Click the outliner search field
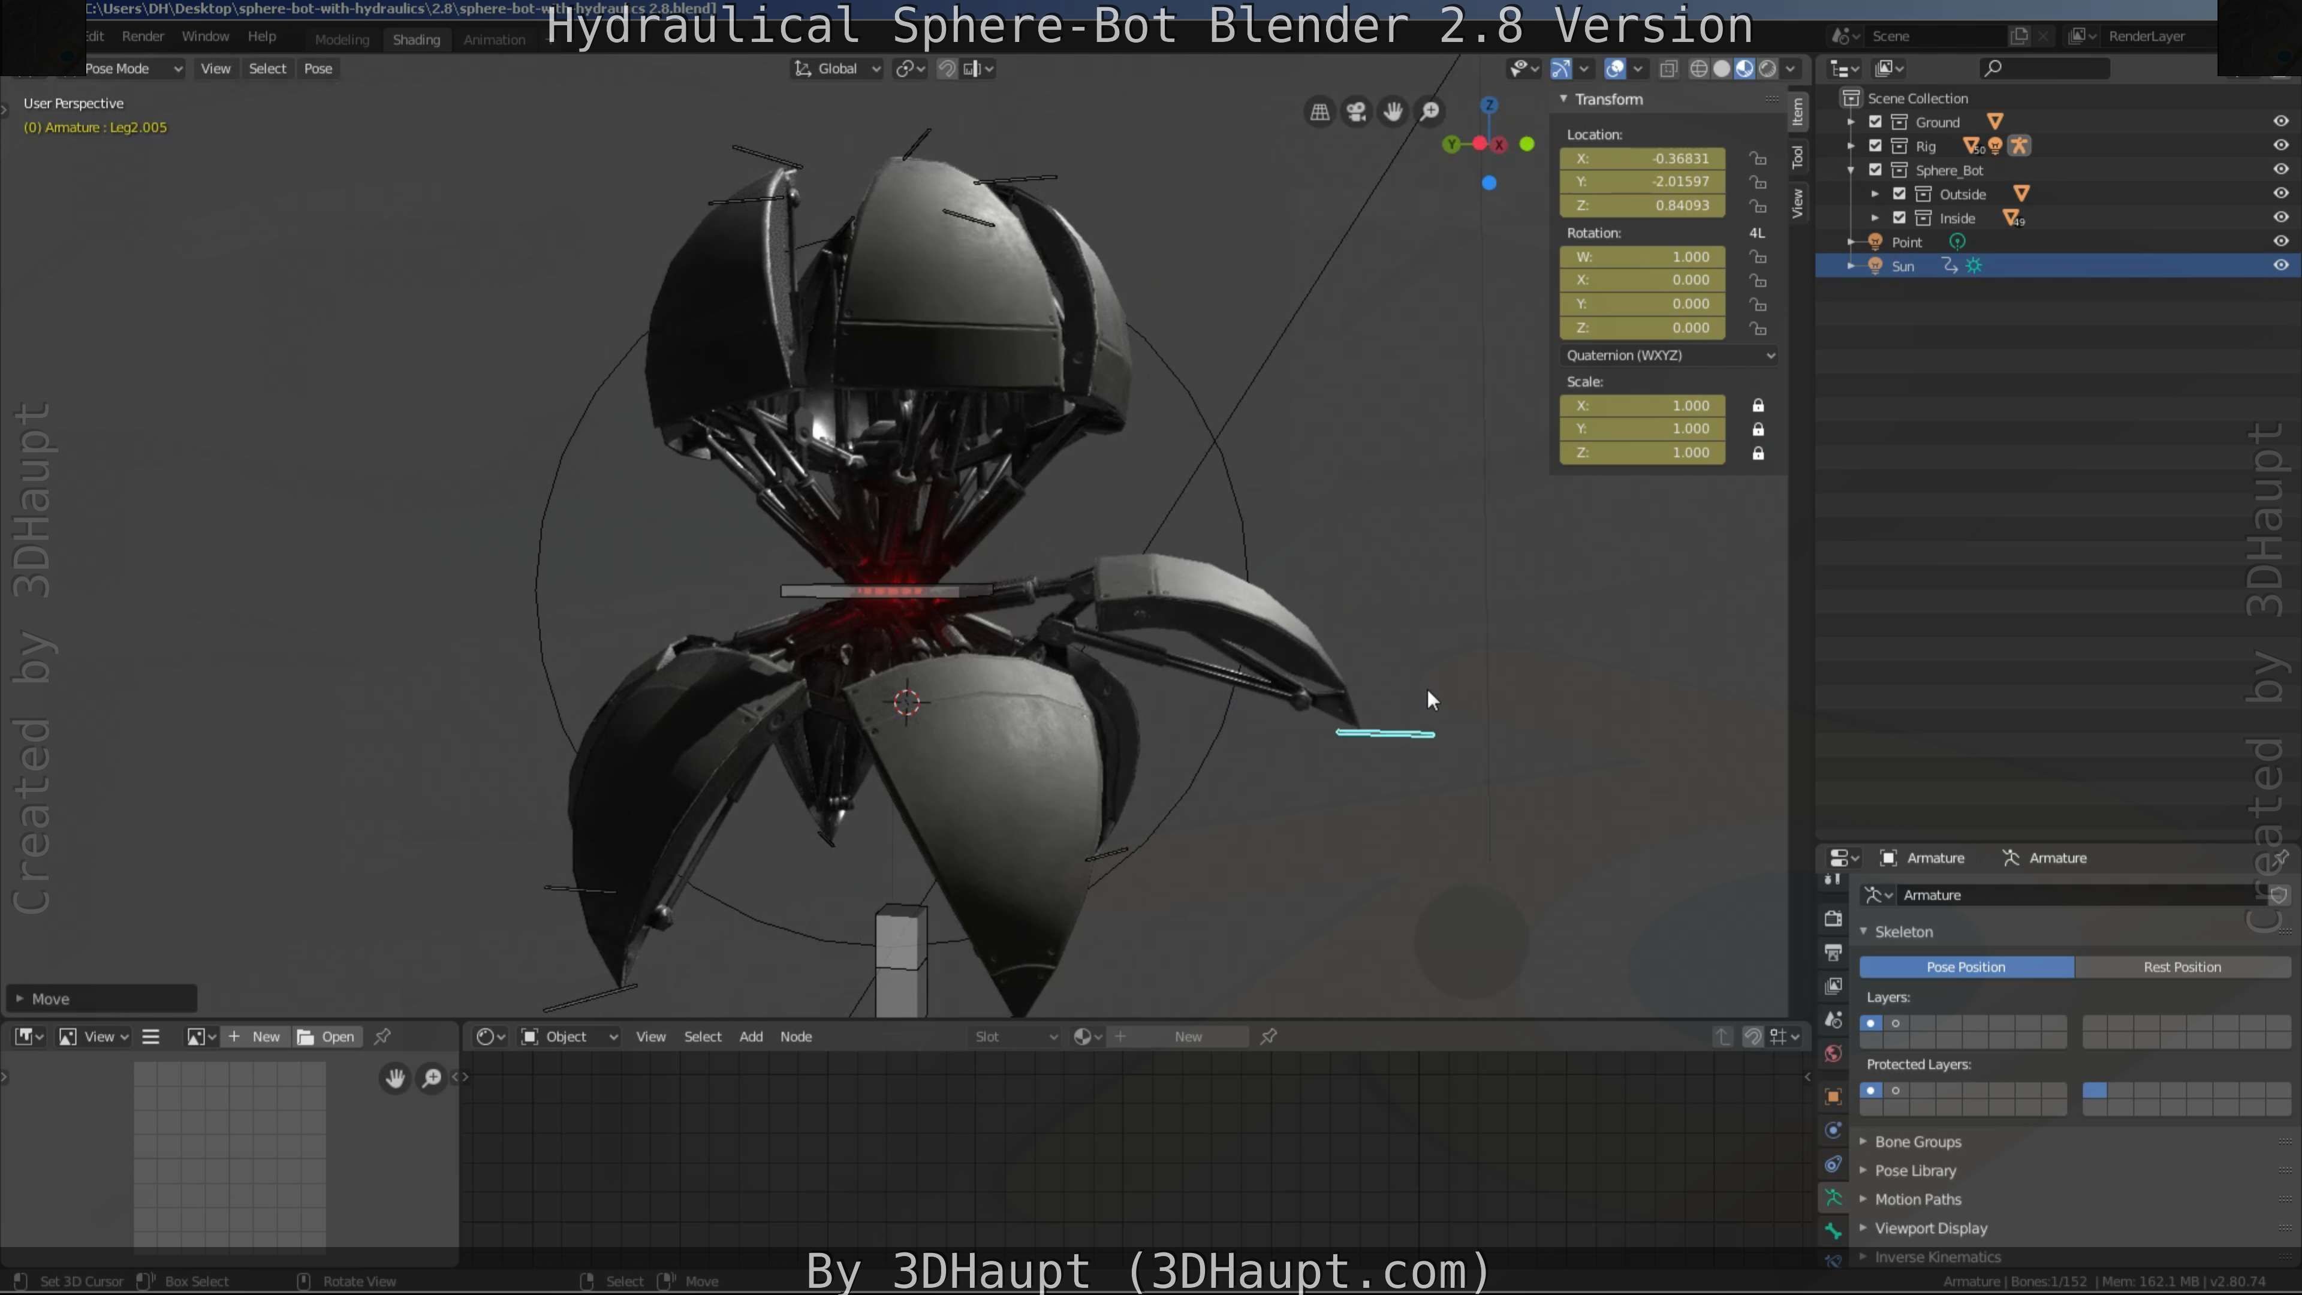Image resolution: width=2302 pixels, height=1295 pixels. point(2045,69)
